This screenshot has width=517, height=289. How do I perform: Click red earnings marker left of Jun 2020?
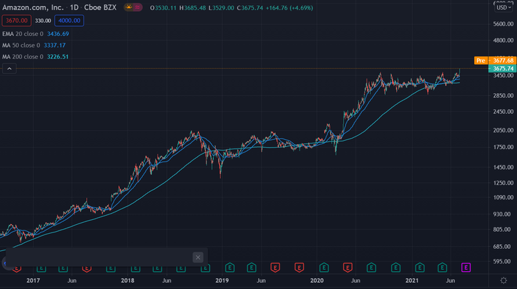347,267
